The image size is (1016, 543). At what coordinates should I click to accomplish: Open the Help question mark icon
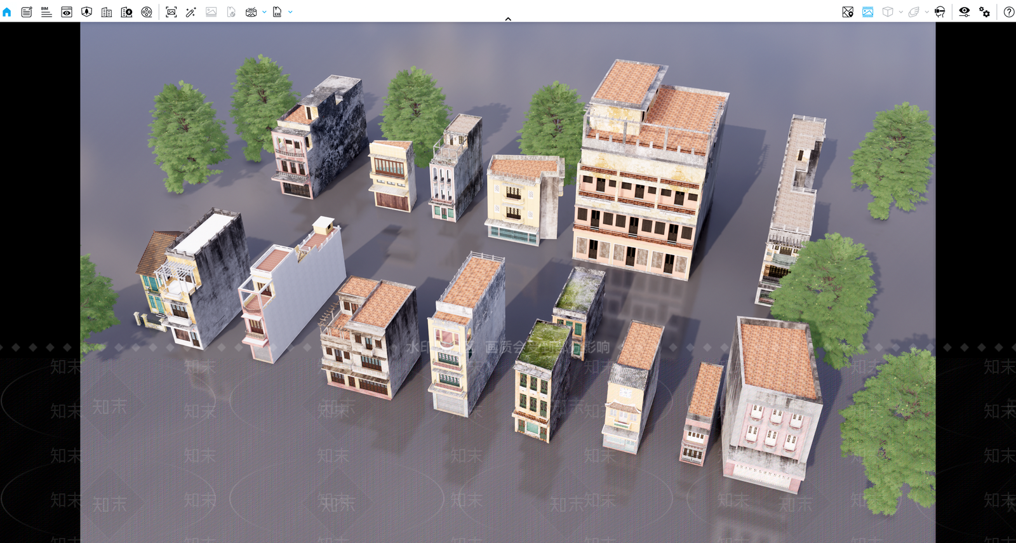1009,12
